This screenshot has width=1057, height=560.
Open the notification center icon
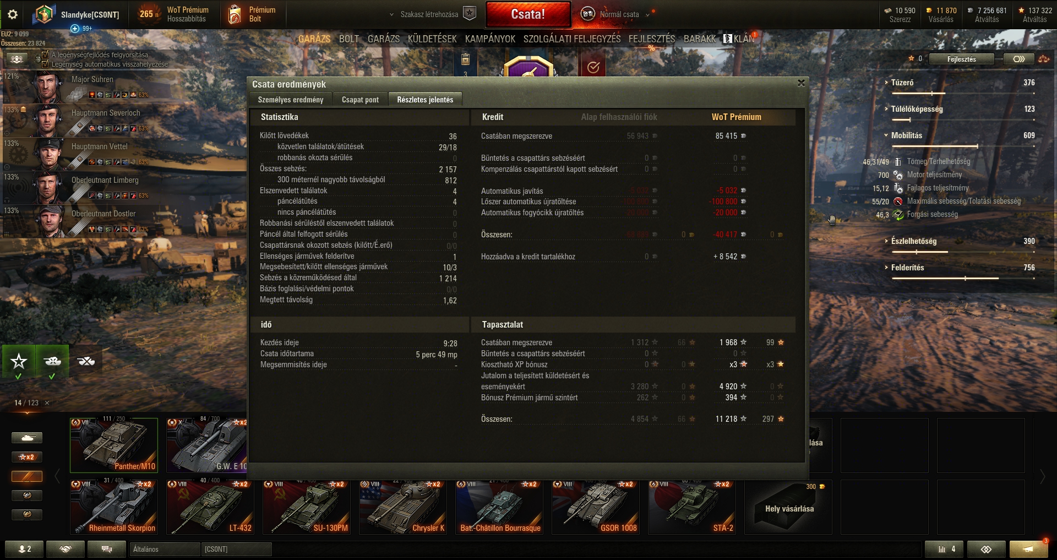pyautogui.click(x=1028, y=549)
